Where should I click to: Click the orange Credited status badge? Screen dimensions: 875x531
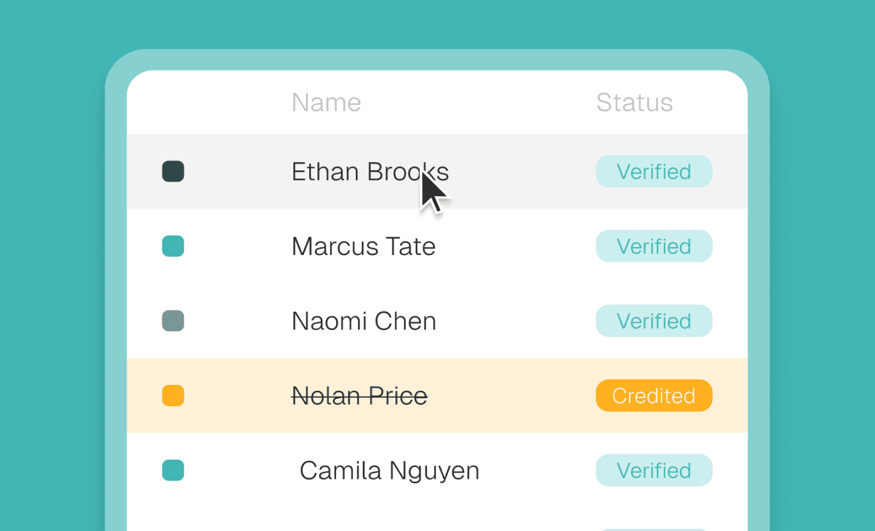(654, 396)
